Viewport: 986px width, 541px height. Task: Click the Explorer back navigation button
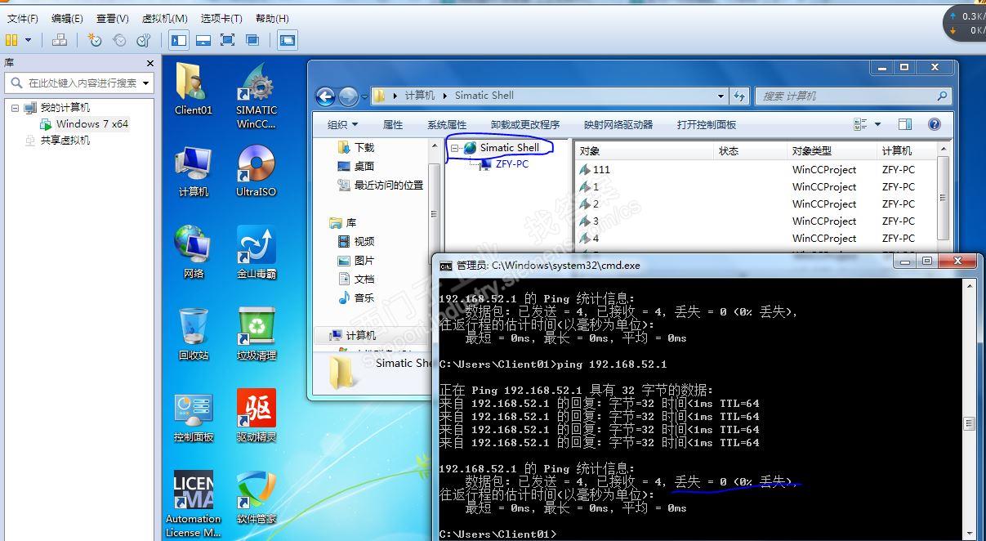click(325, 96)
